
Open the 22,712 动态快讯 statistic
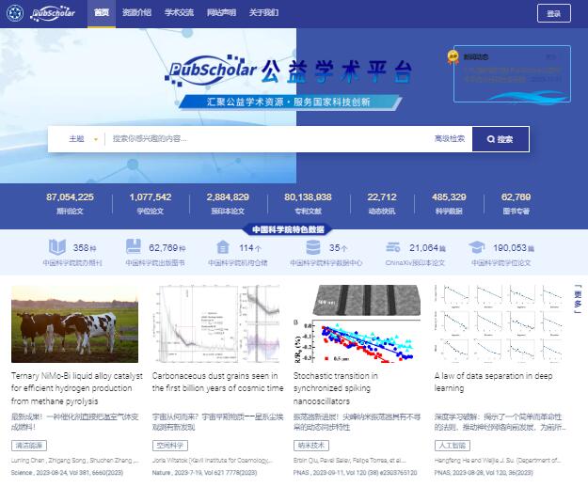[x=382, y=203]
